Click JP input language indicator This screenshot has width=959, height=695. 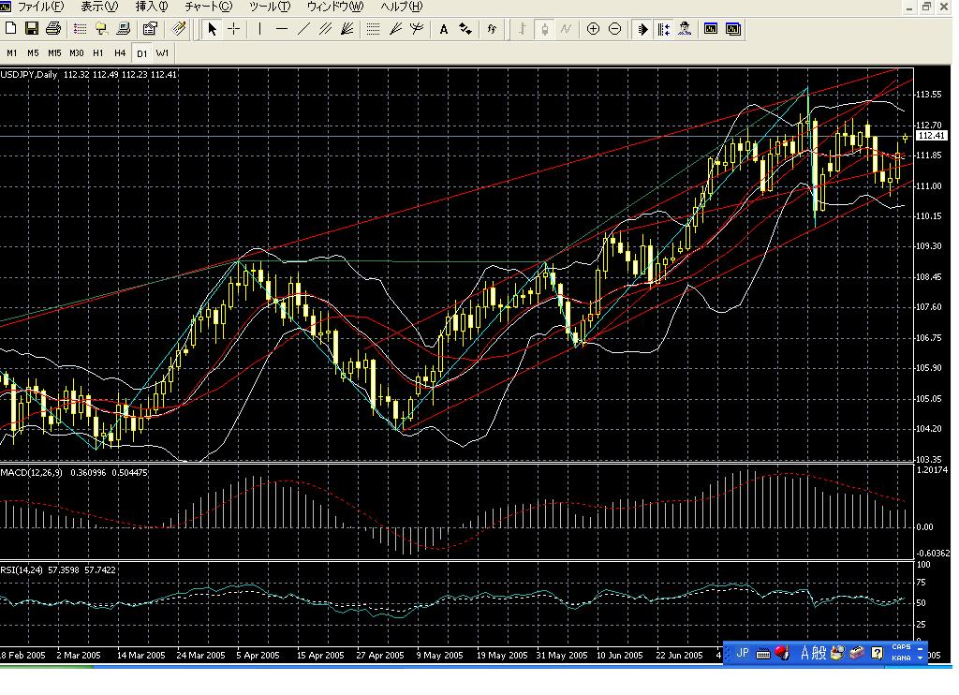tap(743, 653)
